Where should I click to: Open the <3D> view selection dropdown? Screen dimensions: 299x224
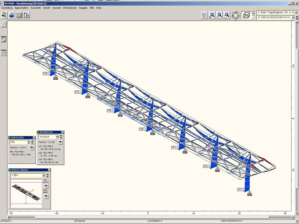44,175
